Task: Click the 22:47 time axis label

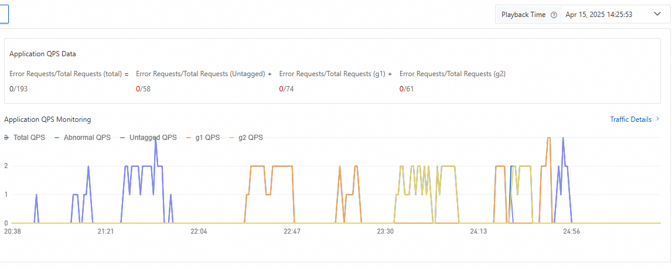Action: coord(292,231)
